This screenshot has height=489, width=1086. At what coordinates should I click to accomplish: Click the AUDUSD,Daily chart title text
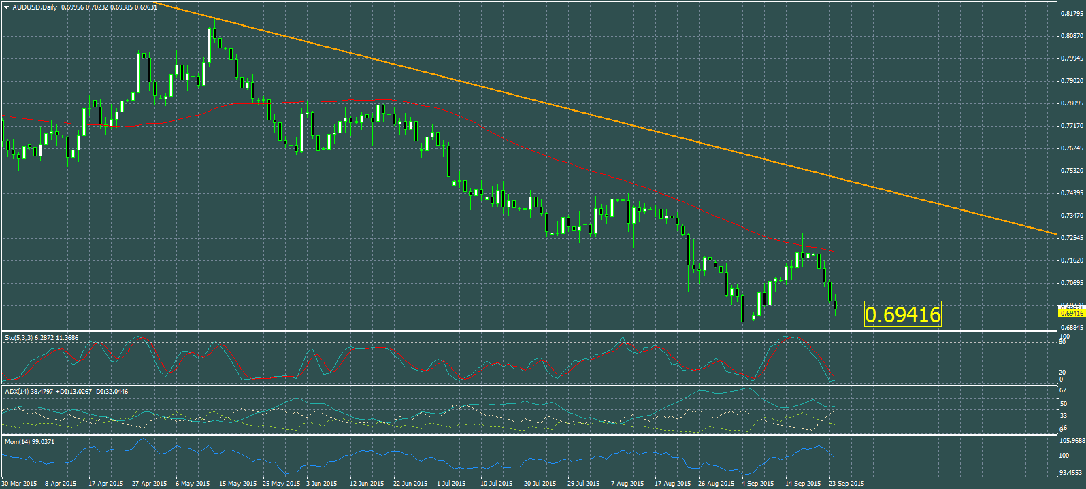(35, 7)
